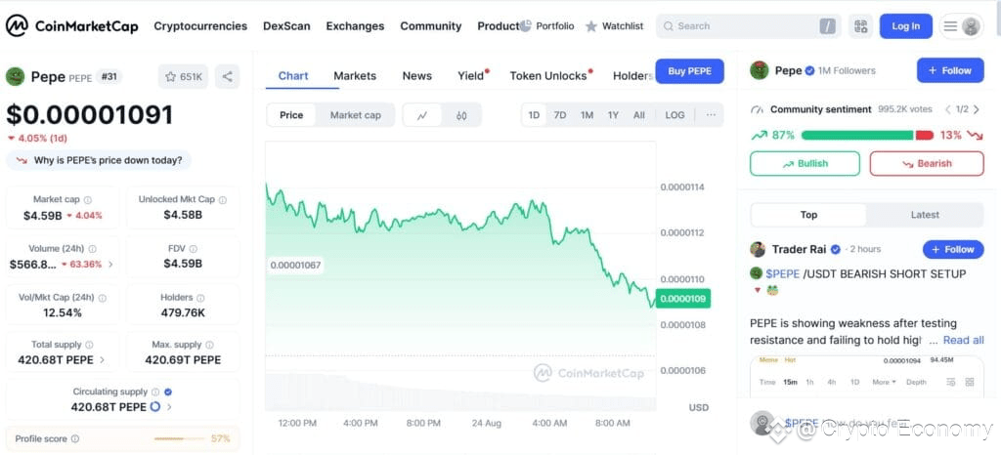
Task: Toggle chart to Market cap view
Action: pos(355,115)
